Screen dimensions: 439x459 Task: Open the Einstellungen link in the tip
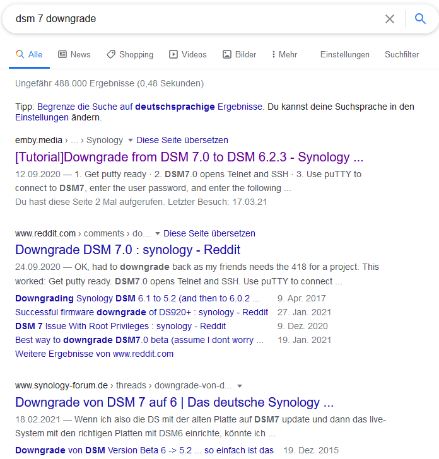pyautogui.click(x=42, y=117)
